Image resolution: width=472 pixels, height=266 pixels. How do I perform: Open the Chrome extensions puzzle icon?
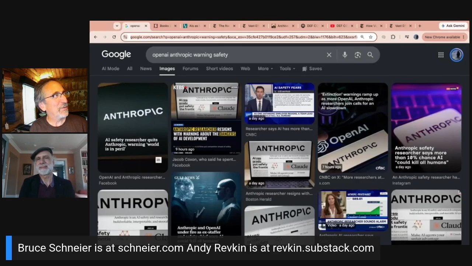(x=393, y=37)
